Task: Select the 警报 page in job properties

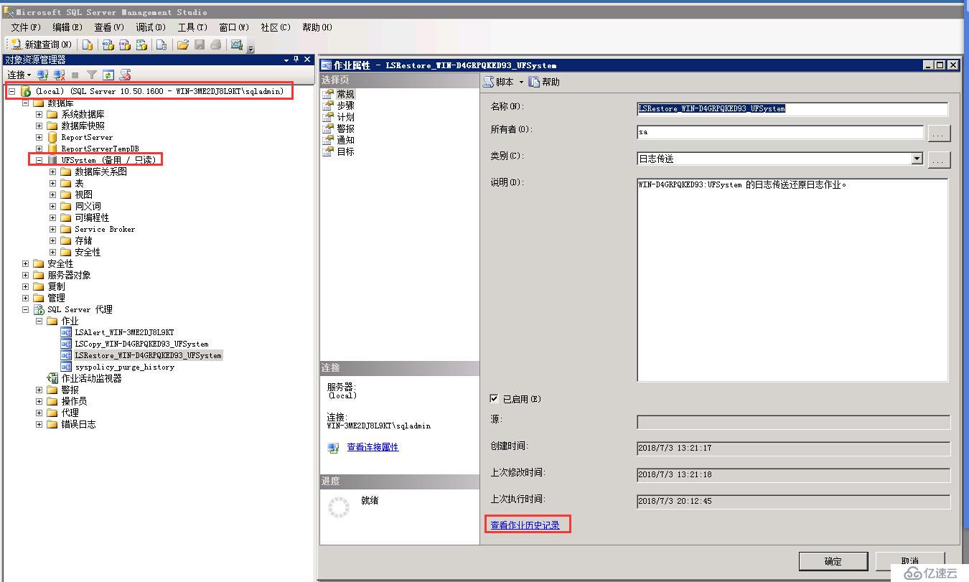Action: click(x=345, y=128)
